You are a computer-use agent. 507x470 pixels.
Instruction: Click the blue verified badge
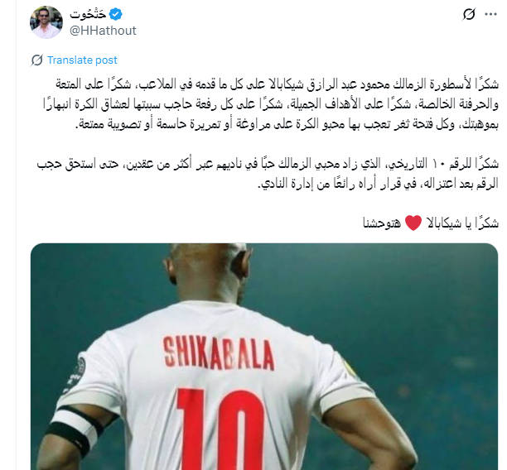tap(115, 14)
